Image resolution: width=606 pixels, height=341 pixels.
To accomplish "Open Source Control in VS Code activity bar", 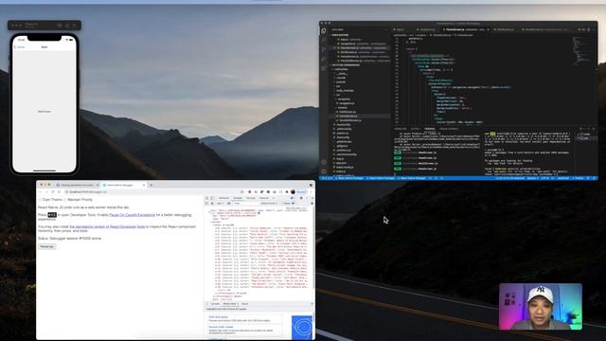I will point(324,49).
